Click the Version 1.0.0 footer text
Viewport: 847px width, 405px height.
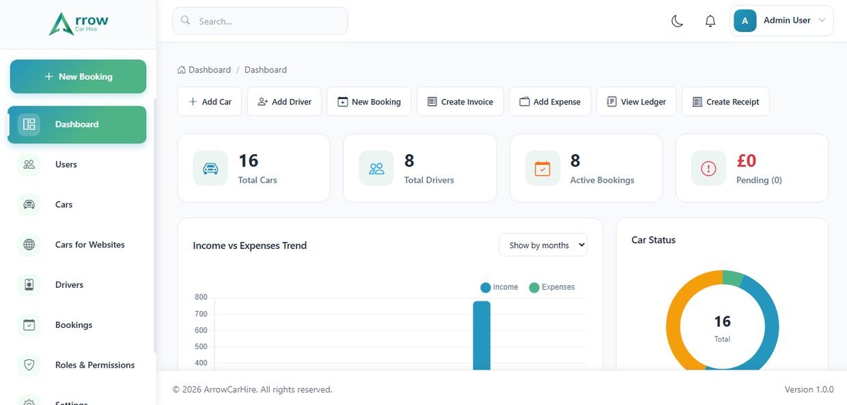click(809, 389)
